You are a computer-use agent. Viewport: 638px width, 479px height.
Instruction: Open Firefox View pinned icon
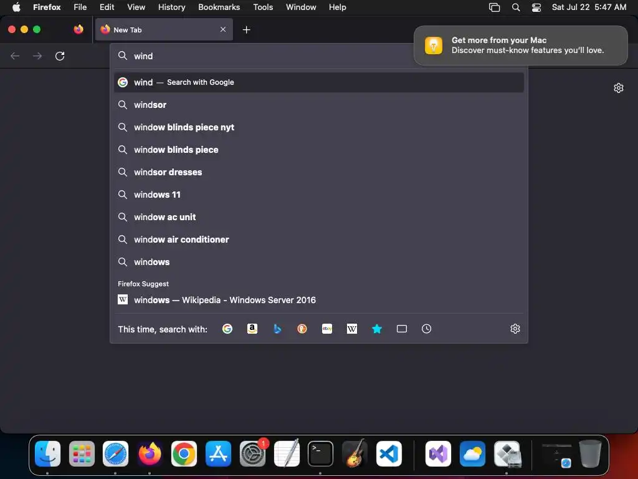click(x=79, y=29)
